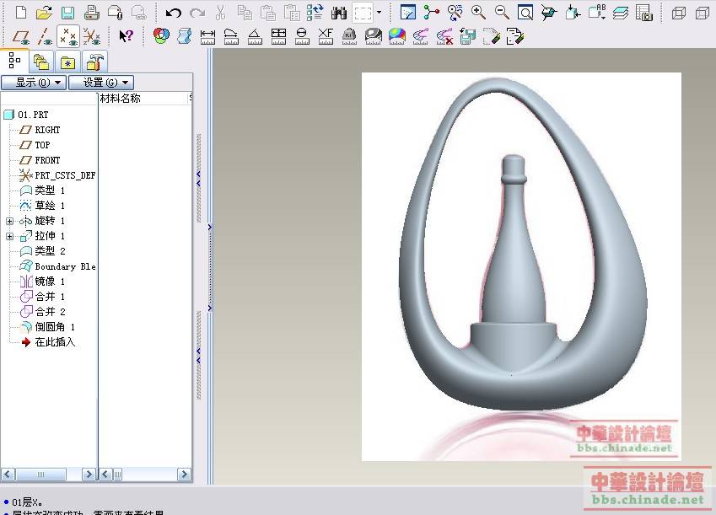Select the 类型 2 feature
The height and width of the screenshot is (515, 716).
point(42,251)
